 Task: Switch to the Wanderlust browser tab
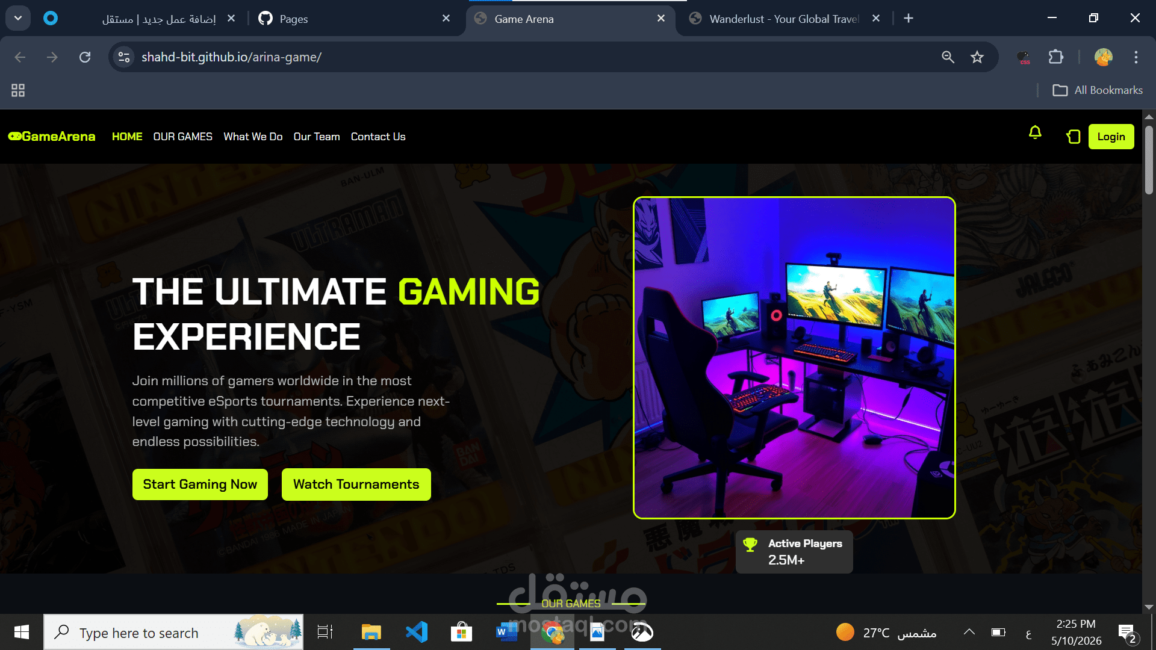click(784, 19)
